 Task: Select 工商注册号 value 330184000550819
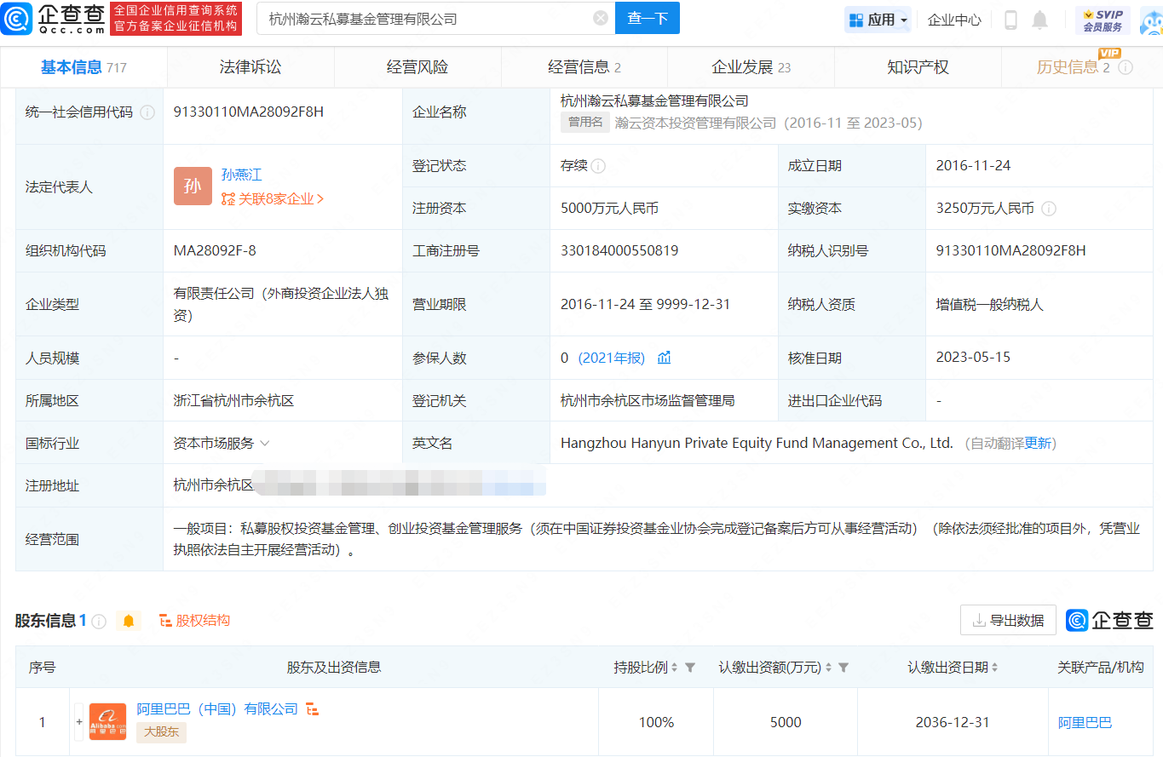(x=619, y=251)
